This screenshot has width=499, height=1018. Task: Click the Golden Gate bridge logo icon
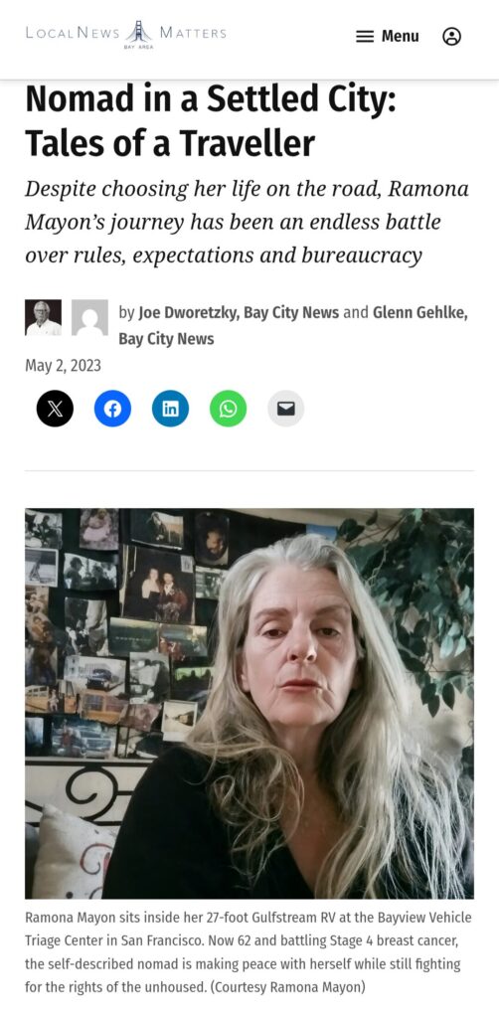pos(139,33)
